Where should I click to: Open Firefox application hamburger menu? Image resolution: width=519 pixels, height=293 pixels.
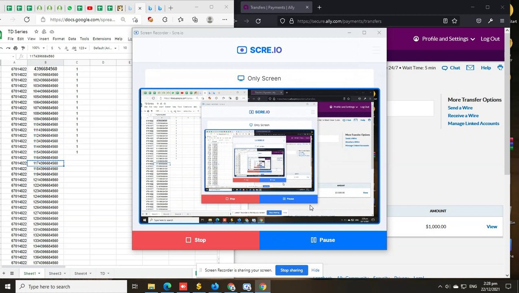[502, 21]
